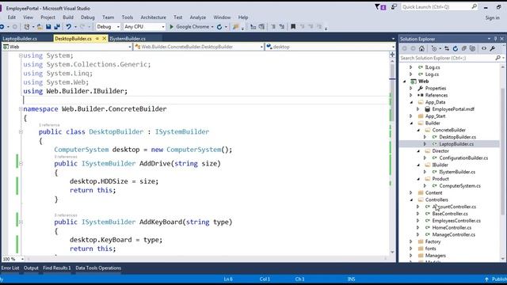Click Show All Files in Solution Explorer
Viewport: 507px width, 285px height.
(x=472, y=48)
